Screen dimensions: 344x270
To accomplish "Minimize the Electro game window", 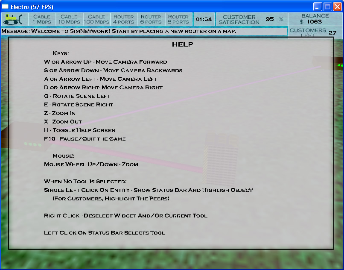I will (318, 7).
